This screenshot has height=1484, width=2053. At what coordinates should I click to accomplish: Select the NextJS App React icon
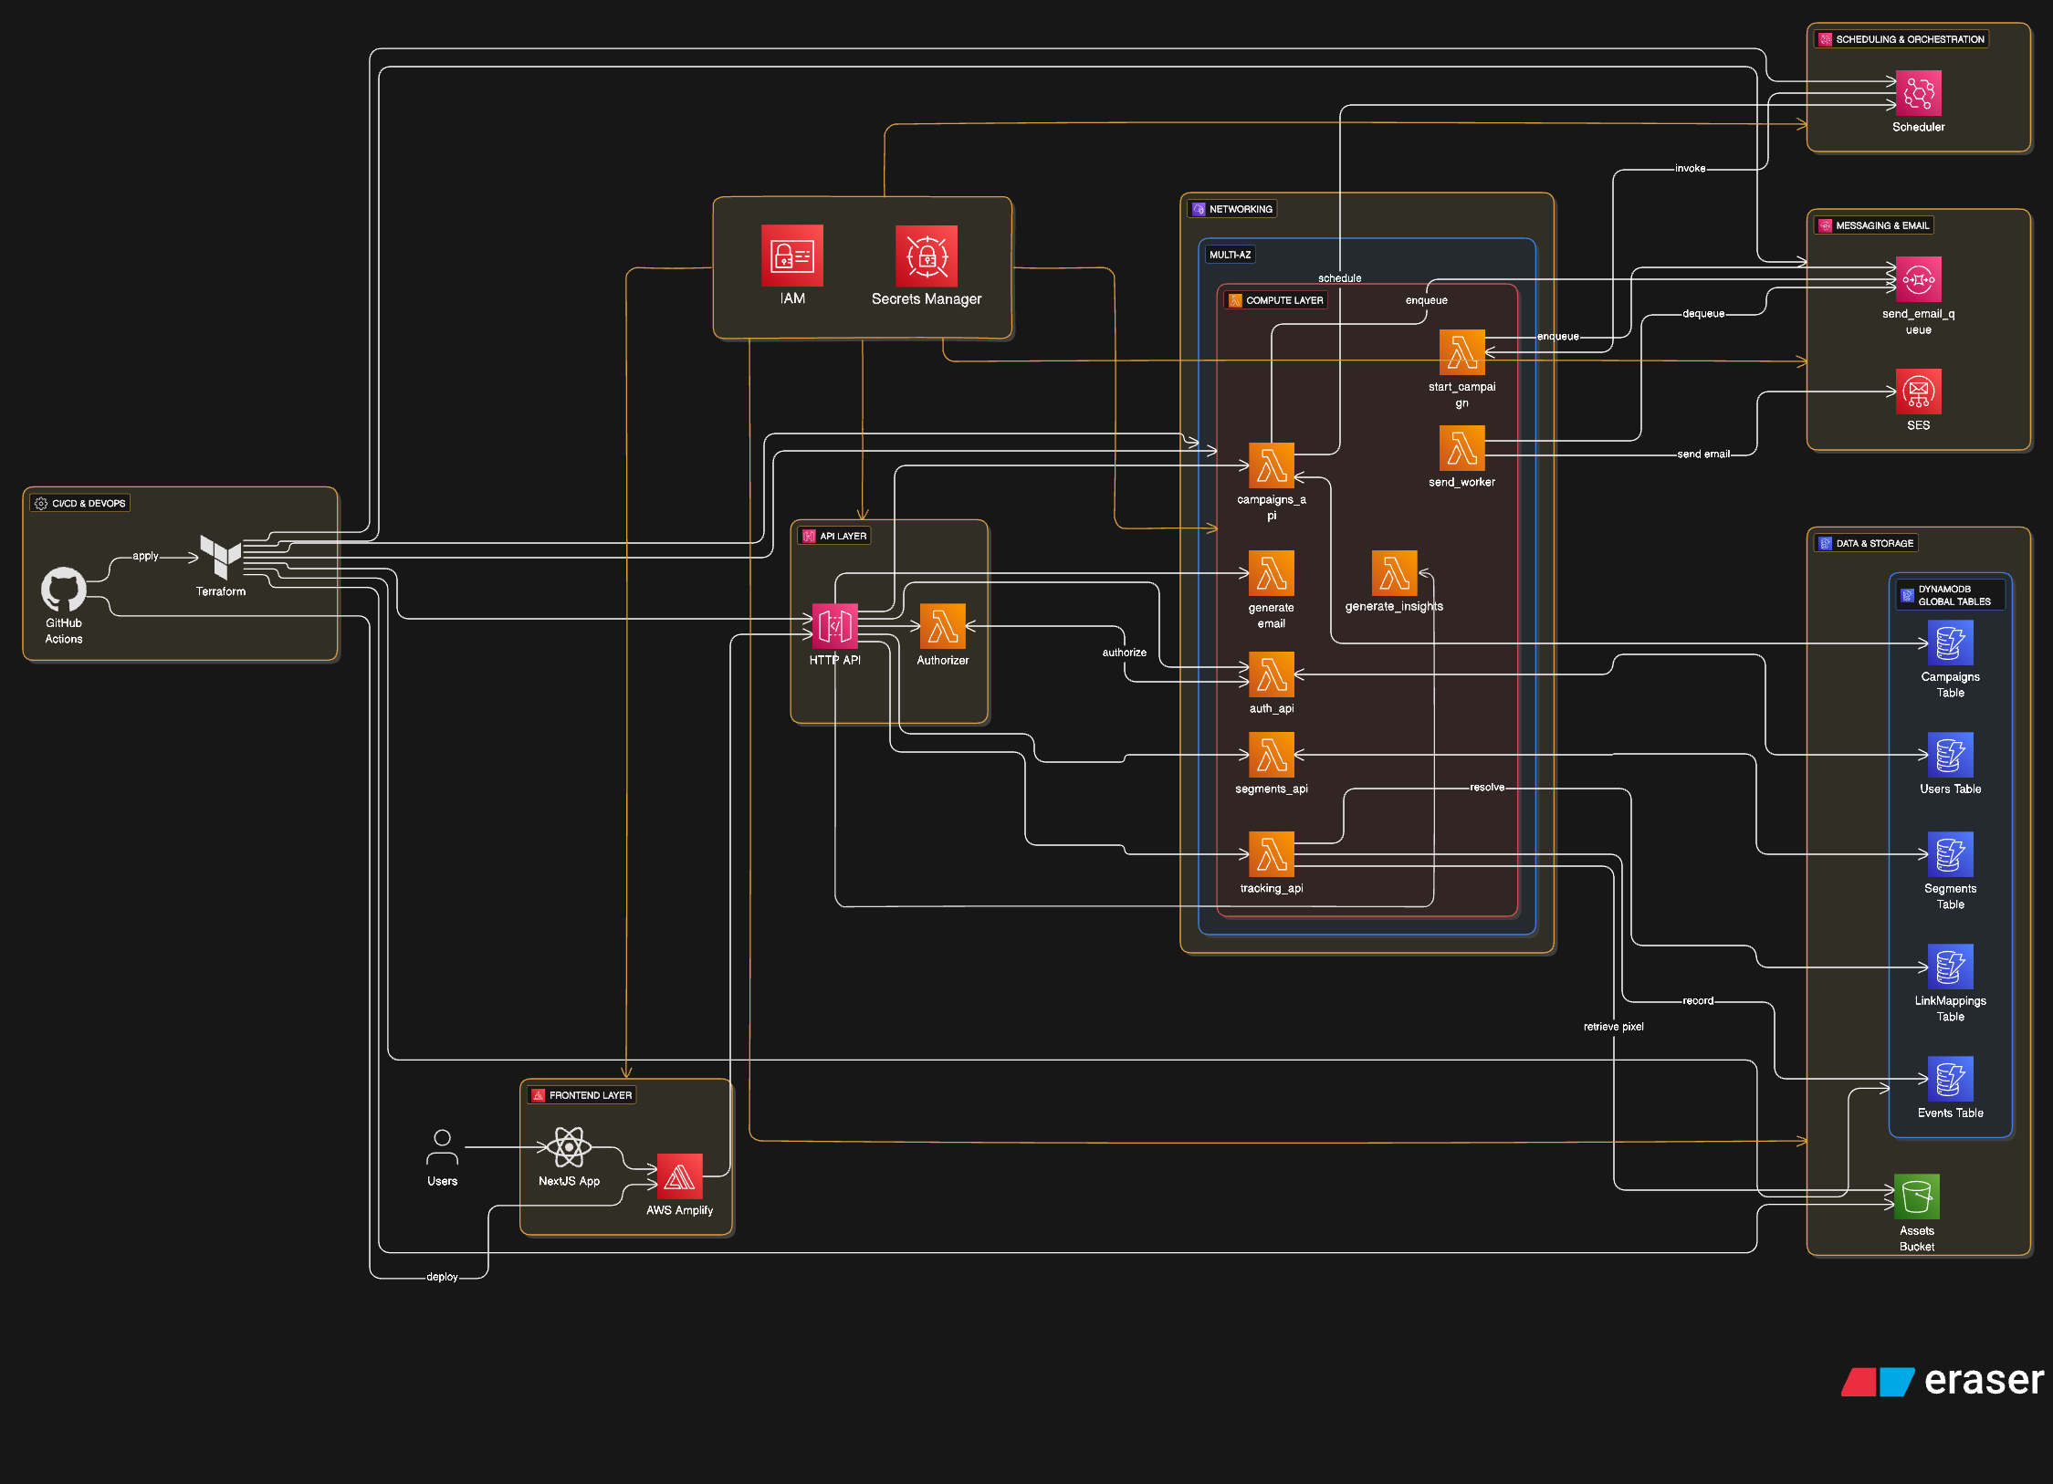(x=569, y=1147)
